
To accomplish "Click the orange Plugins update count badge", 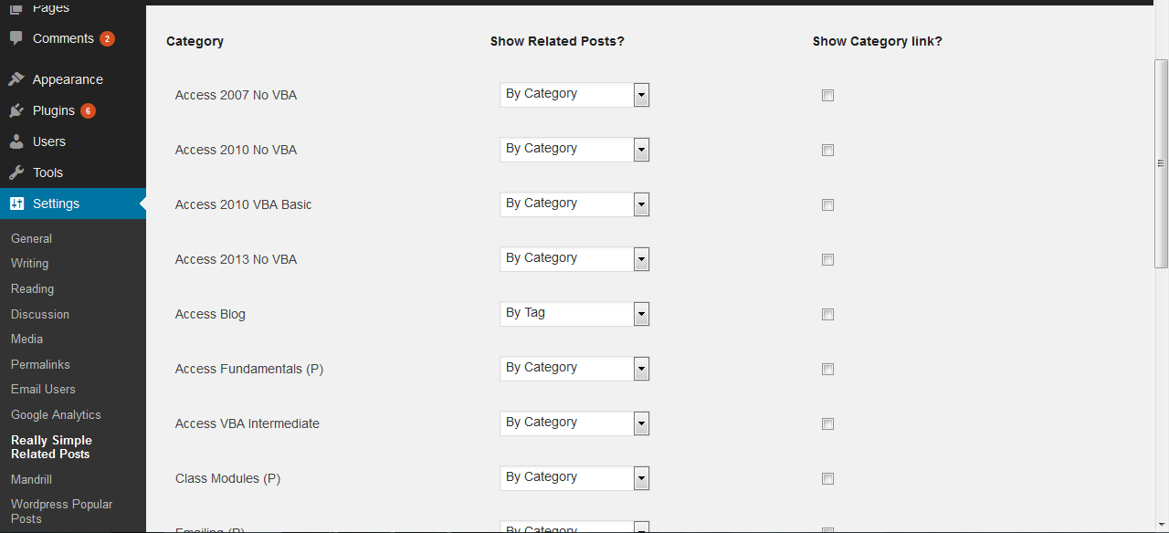I will [x=88, y=110].
